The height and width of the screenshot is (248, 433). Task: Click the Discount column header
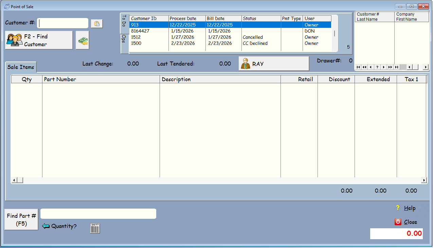pos(336,79)
